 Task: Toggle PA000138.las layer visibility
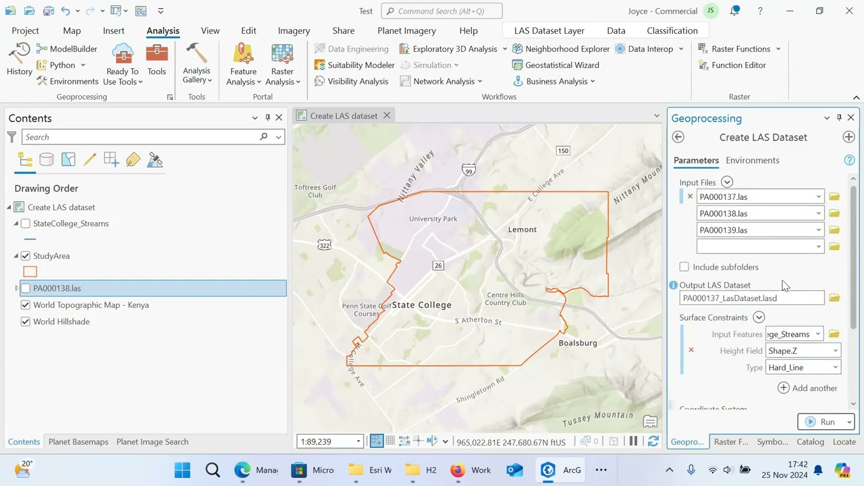click(x=26, y=288)
